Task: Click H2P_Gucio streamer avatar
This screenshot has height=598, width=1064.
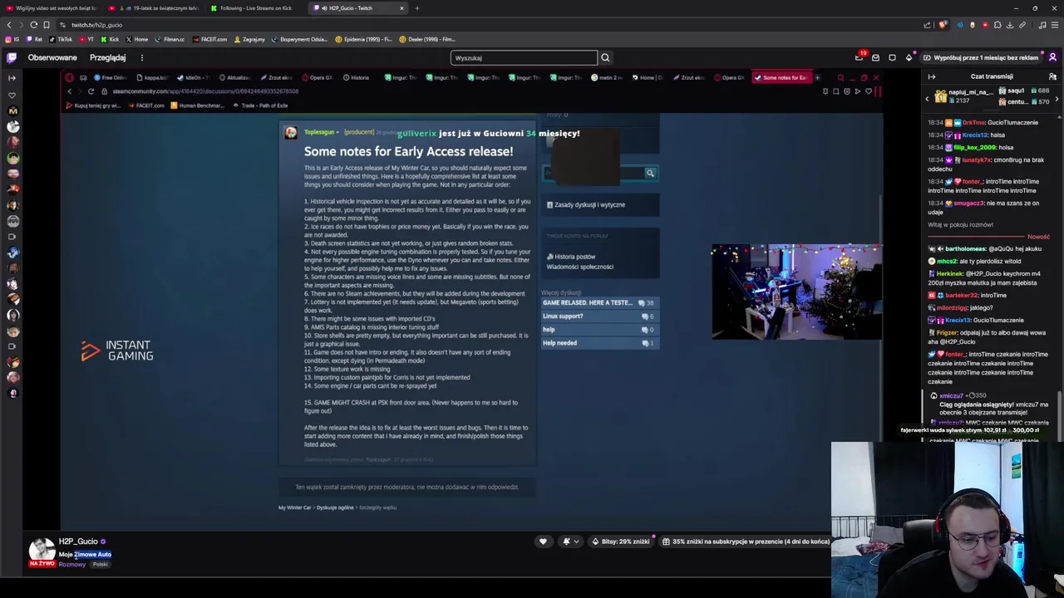Action: tap(42, 551)
